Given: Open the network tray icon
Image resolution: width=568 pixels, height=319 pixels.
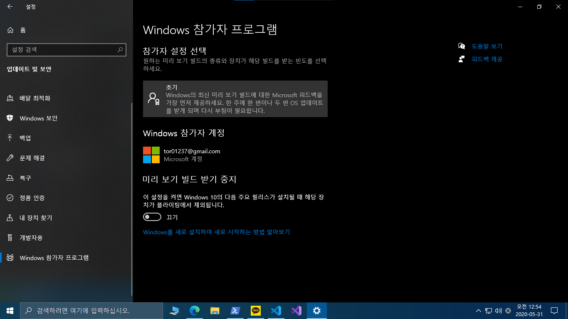Looking at the screenshot, I should pyautogui.click(x=489, y=311).
